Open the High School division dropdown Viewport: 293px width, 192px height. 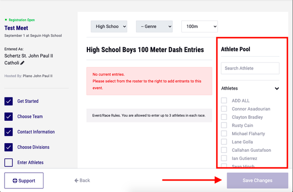click(x=109, y=27)
